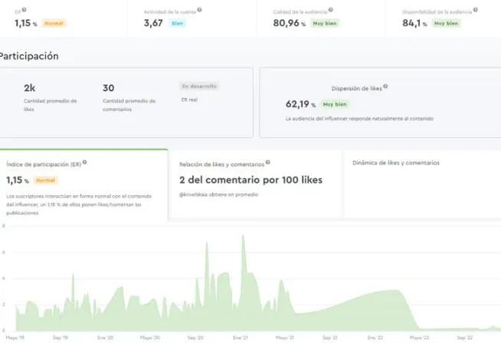This screenshot has height=343, width=501.
Task: Open help icon beside Actividad de la cuenta
Action: (x=200, y=11)
